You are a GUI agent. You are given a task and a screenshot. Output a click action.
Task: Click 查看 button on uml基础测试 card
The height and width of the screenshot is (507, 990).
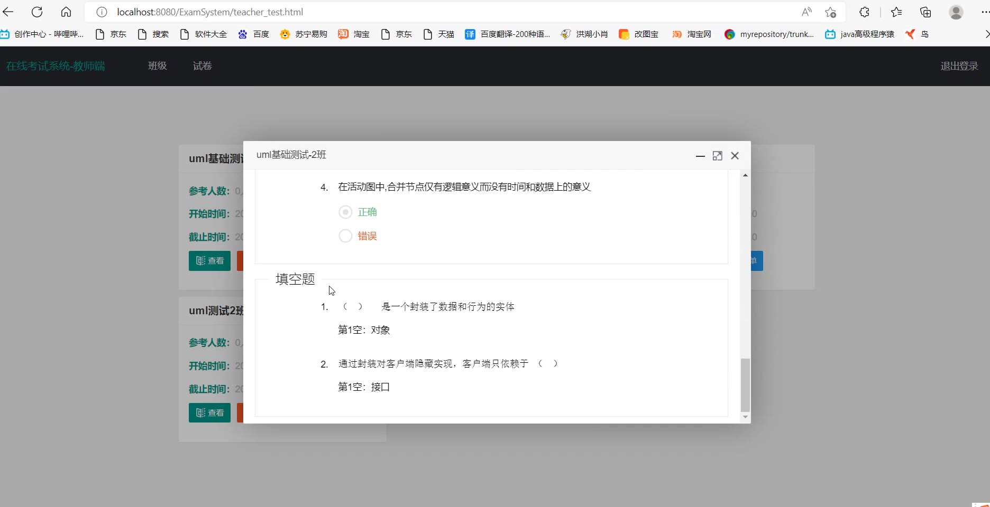[209, 261]
